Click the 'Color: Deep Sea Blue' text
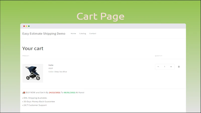The image size is (201, 113). 58,72
